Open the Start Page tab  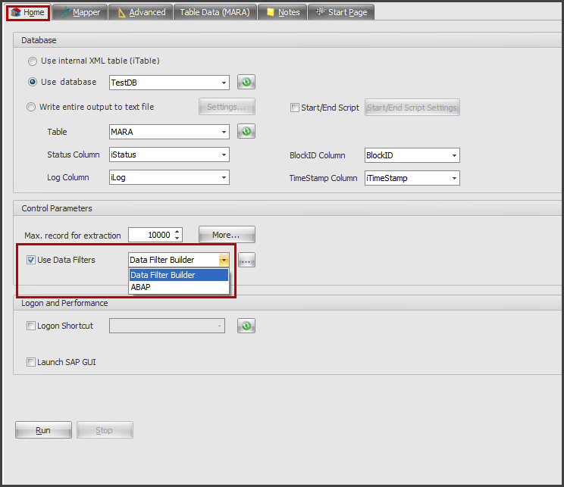[x=341, y=13]
